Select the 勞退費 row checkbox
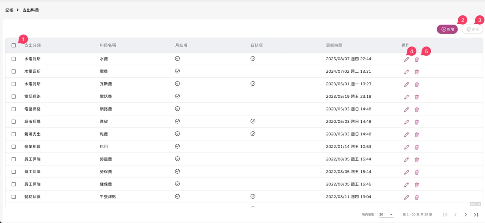Image resolution: width=485 pixels, height=223 pixels. pyautogui.click(x=14, y=159)
